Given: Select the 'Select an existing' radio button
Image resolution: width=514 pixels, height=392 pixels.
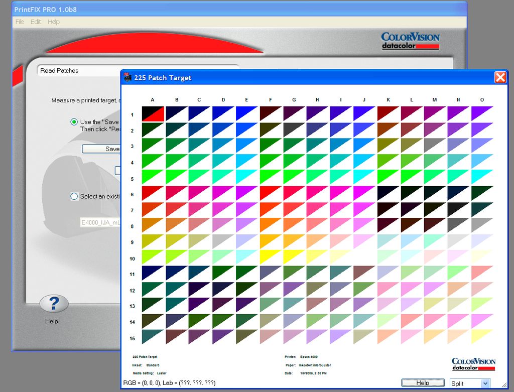Looking at the screenshot, I should point(74,196).
